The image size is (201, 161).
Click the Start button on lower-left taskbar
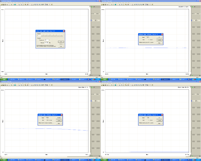(3, 160)
